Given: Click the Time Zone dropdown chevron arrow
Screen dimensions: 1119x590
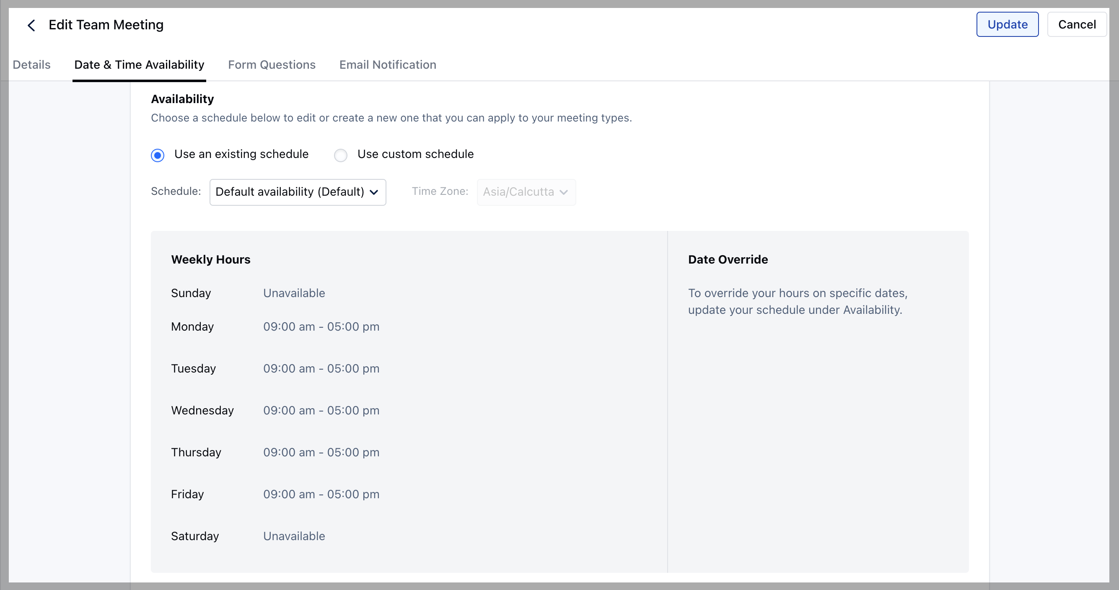Looking at the screenshot, I should 563,192.
